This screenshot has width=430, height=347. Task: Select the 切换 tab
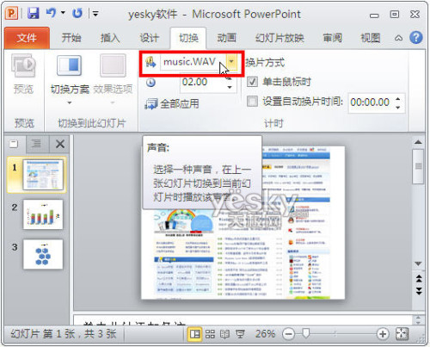click(188, 38)
